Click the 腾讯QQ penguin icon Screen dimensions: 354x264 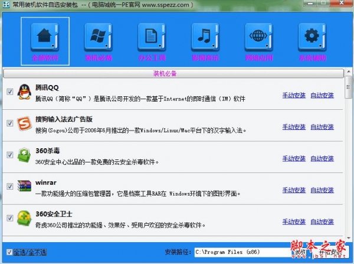[x=24, y=92]
